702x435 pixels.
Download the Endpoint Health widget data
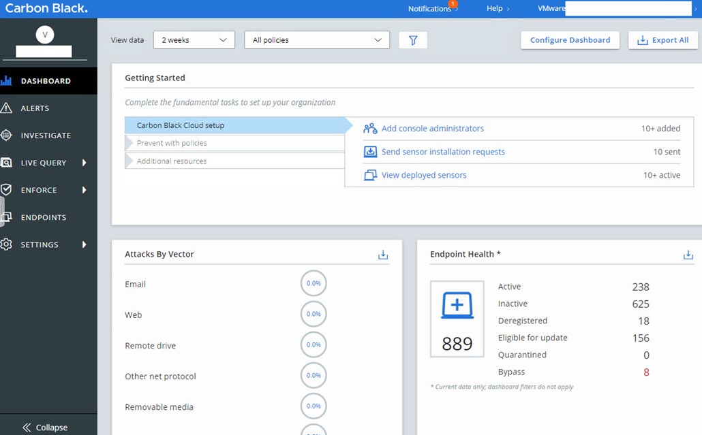(x=688, y=255)
